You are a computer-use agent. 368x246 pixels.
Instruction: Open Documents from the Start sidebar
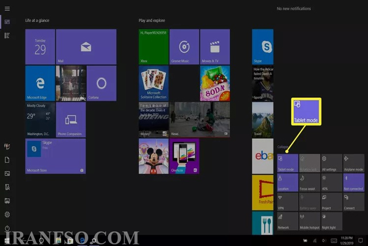[7, 160]
